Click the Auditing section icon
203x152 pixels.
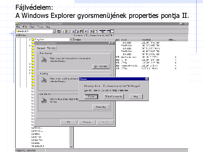point(43,80)
